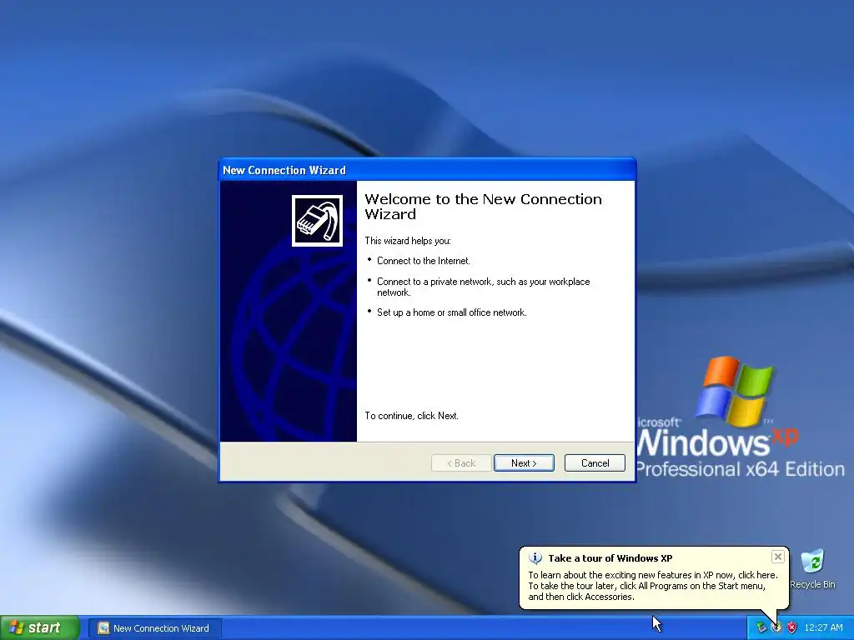Click the Safely Remove Hardware tray icon
Viewport: 854px width, 640px height.
click(x=761, y=628)
